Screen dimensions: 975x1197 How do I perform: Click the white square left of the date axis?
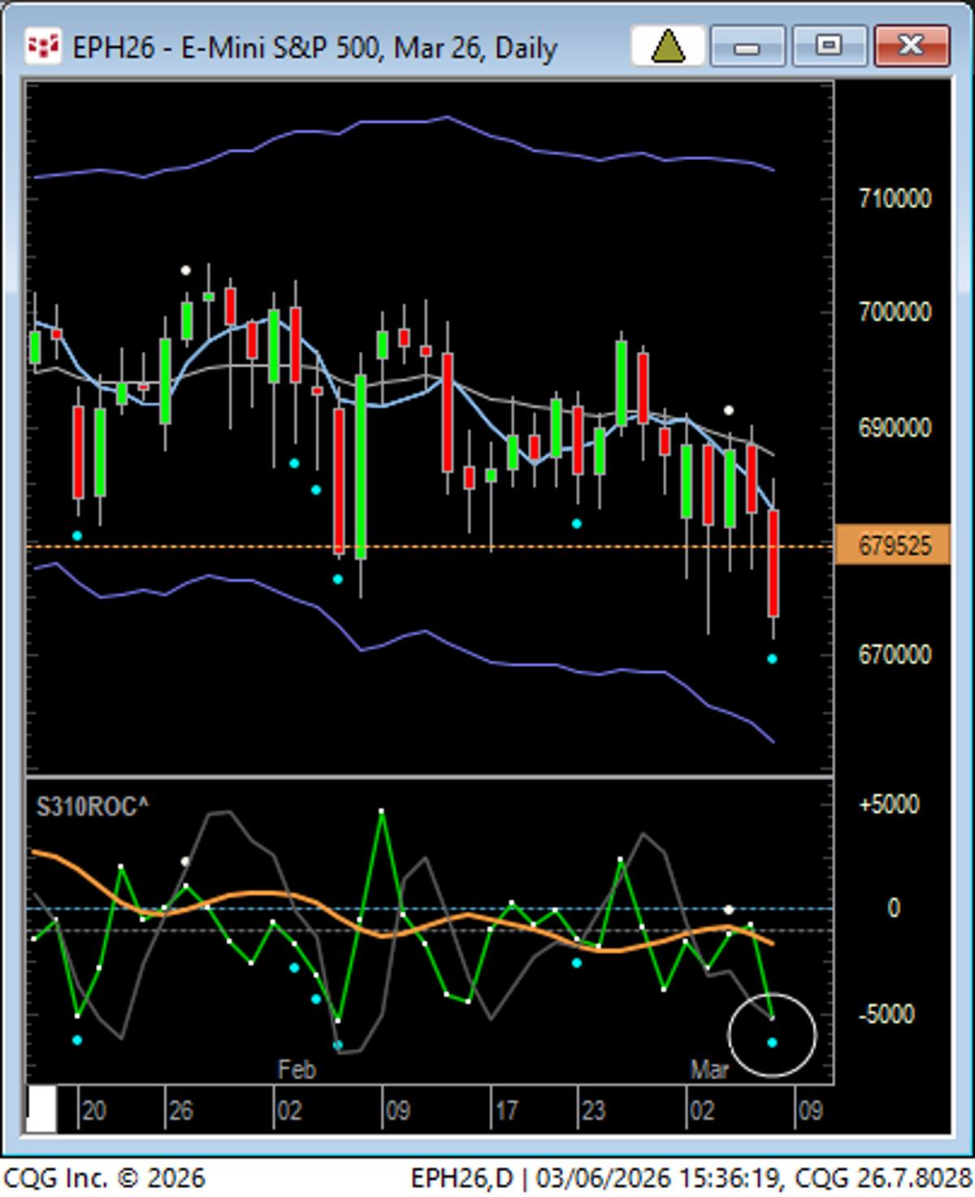(x=41, y=1108)
